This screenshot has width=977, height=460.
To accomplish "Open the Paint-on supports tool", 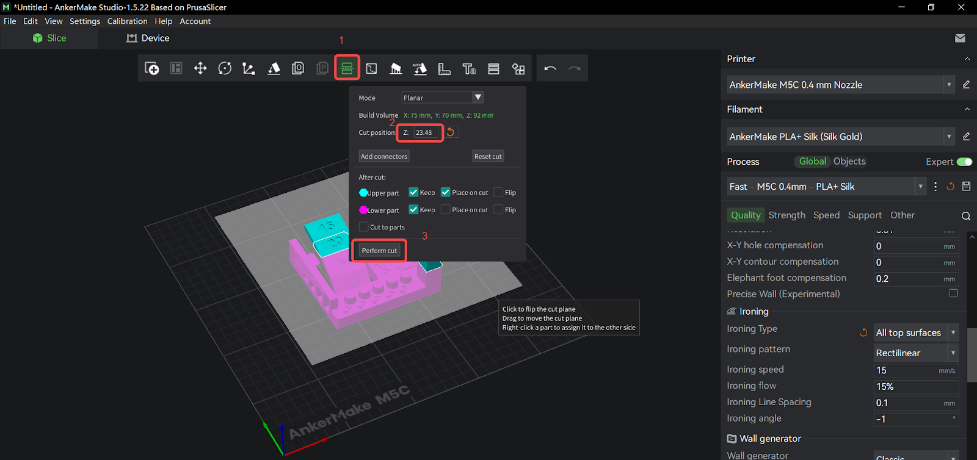I will (396, 68).
